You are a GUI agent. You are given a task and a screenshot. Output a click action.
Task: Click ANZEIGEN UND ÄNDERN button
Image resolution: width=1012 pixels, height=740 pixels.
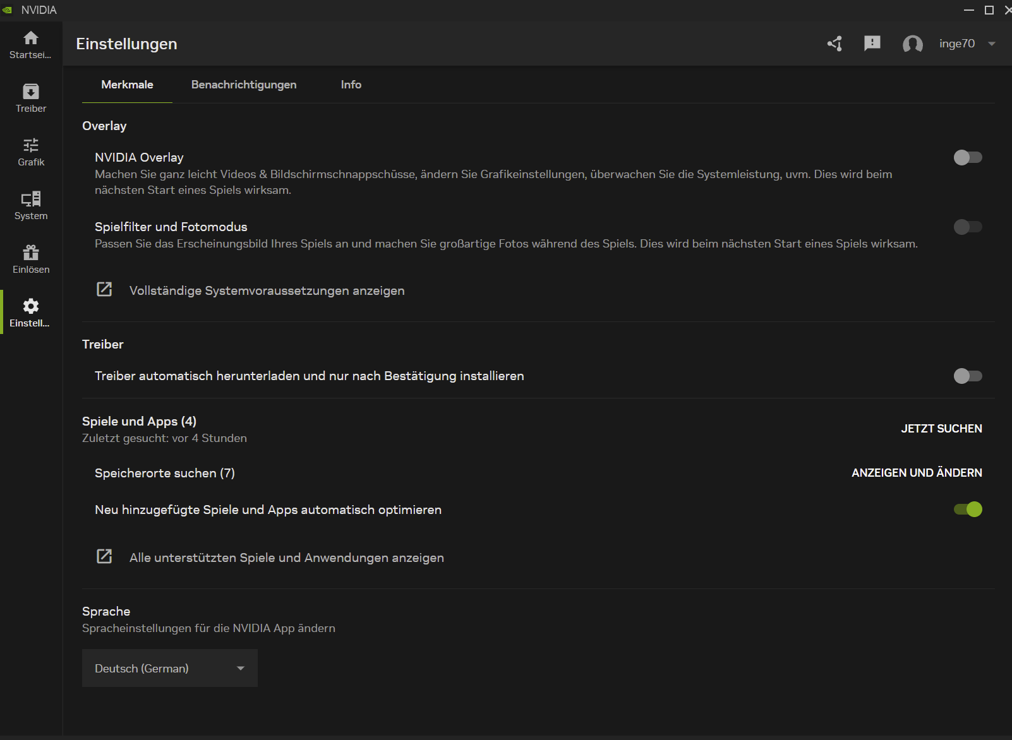(917, 473)
